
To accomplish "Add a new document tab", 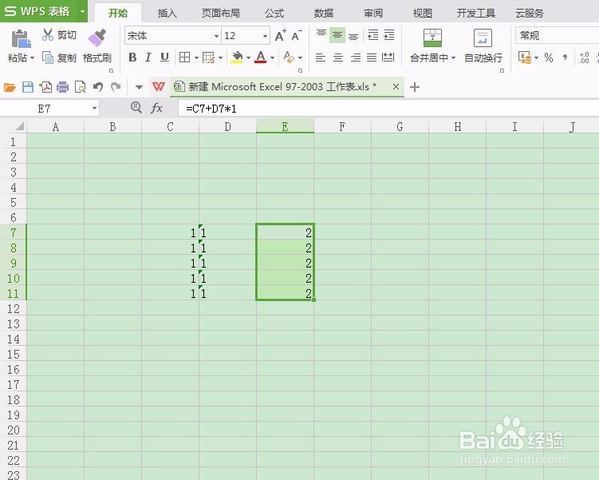I will [415, 87].
